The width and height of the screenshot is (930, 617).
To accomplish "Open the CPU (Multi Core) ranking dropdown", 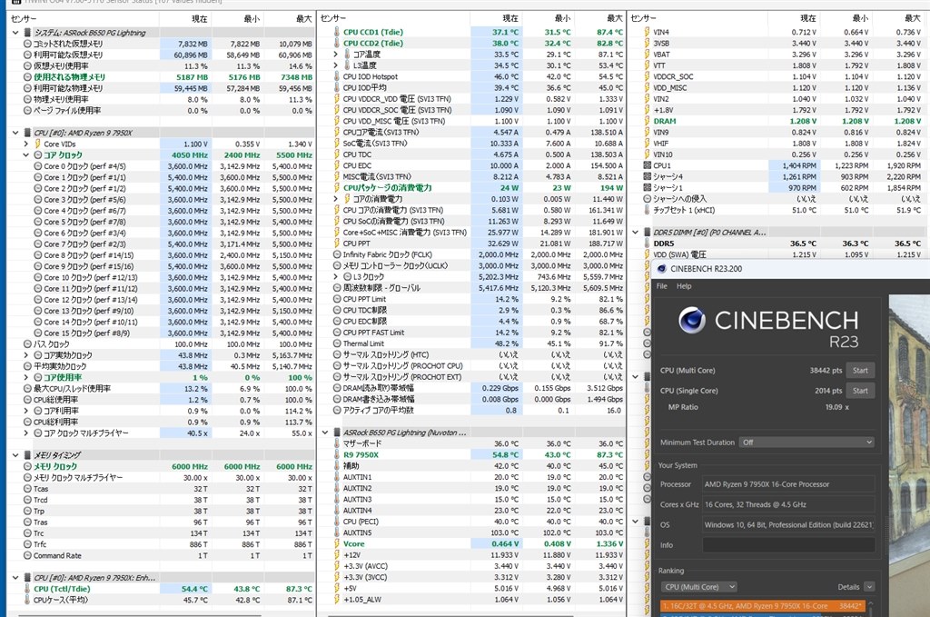I will [698, 587].
